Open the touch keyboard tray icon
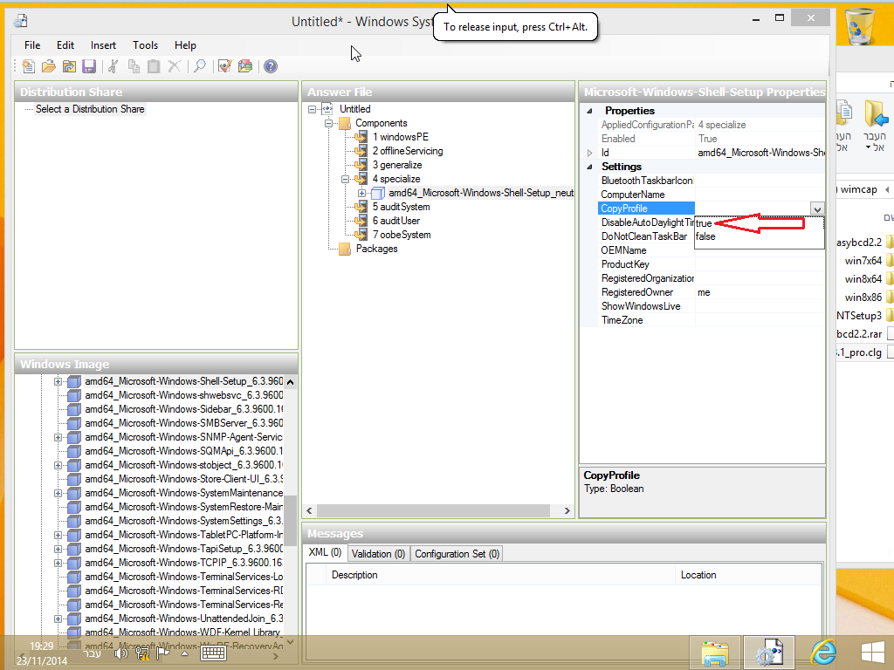Viewport: 894px width, 670px height. pyautogui.click(x=214, y=653)
